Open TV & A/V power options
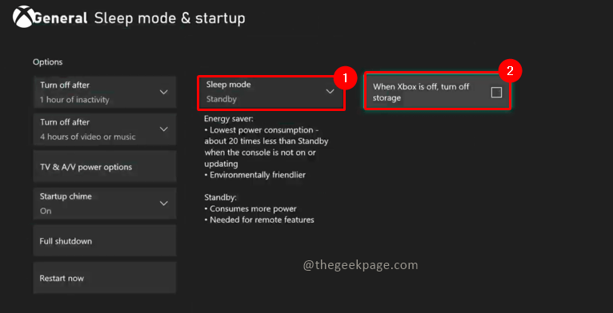Viewport: 613px width, 313px height. point(105,167)
